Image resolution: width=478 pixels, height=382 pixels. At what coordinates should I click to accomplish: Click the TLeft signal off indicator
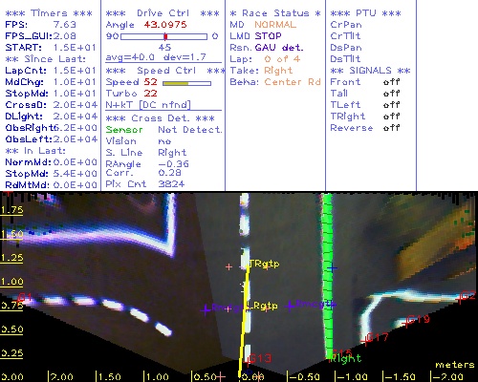[391, 105]
